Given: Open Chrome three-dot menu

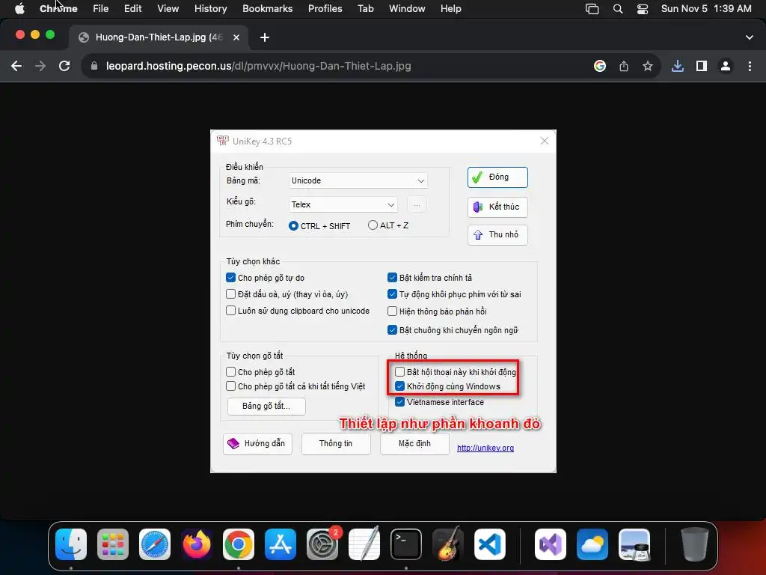Looking at the screenshot, I should point(750,66).
